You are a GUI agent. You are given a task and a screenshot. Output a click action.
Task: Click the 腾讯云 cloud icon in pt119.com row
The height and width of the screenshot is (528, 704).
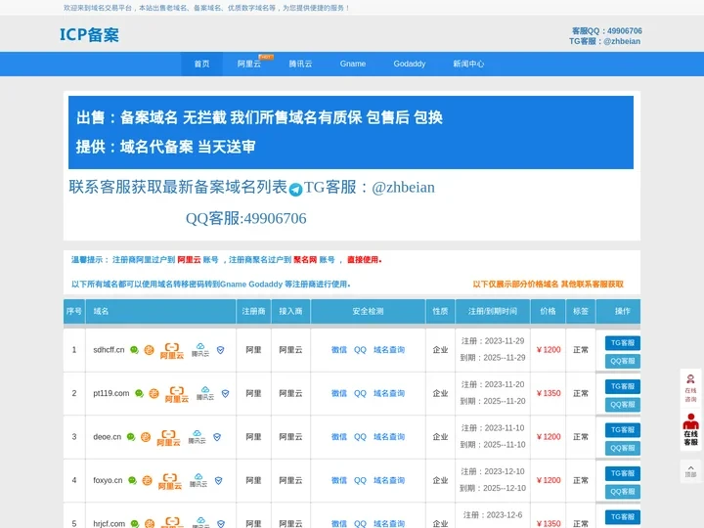pos(205,394)
